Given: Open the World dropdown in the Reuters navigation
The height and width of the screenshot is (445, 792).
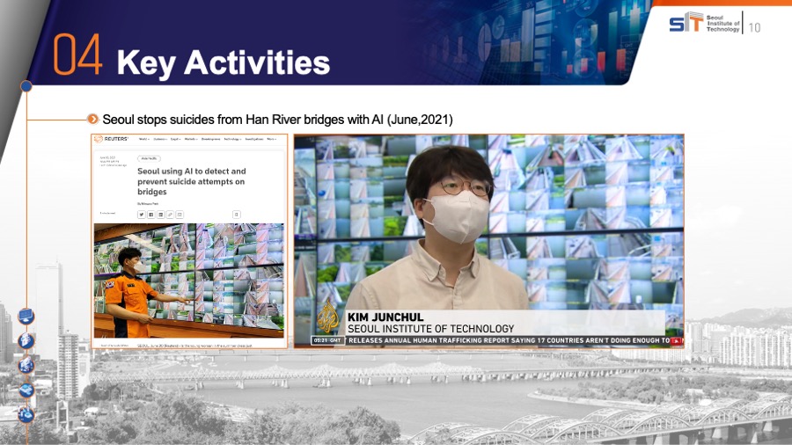Looking at the screenshot, I should point(144,139).
